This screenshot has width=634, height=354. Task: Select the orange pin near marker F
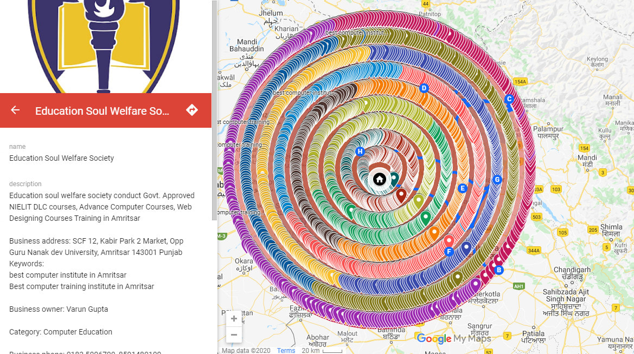pos(434,233)
